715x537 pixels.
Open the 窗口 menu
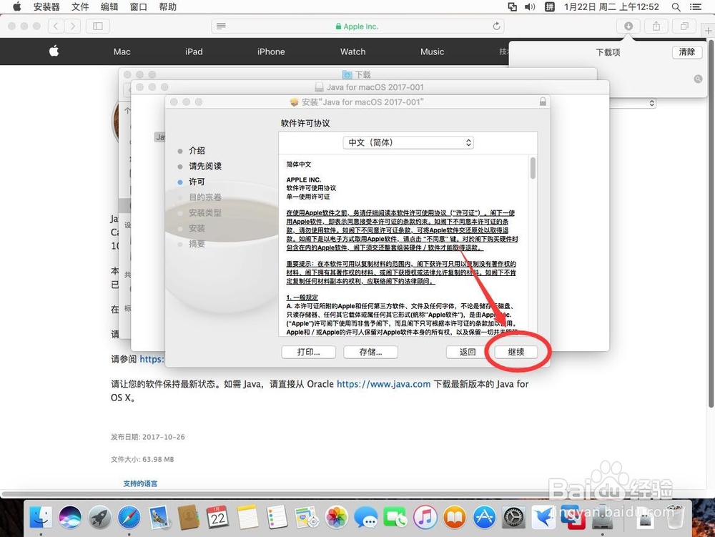(140, 7)
